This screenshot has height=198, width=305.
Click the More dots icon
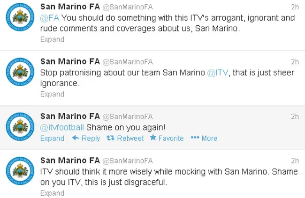coord(195,138)
